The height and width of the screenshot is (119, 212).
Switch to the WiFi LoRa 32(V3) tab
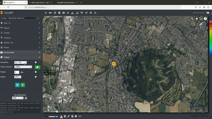(x=40, y=3)
